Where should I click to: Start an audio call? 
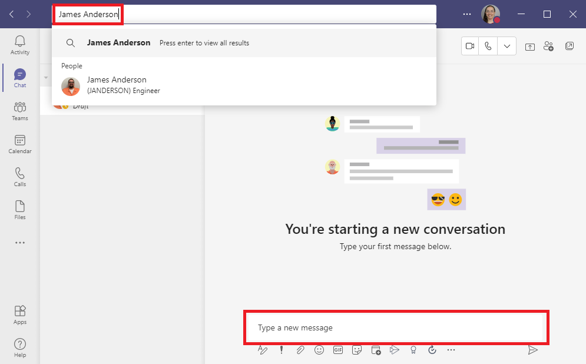488,45
